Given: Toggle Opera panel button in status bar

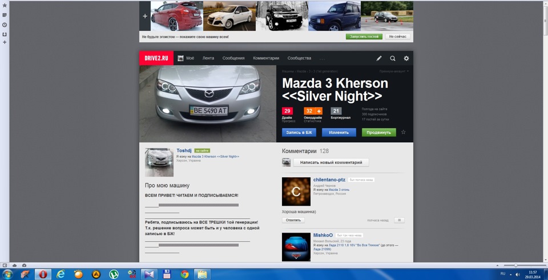Looking at the screenshot, I should point(5,265).
